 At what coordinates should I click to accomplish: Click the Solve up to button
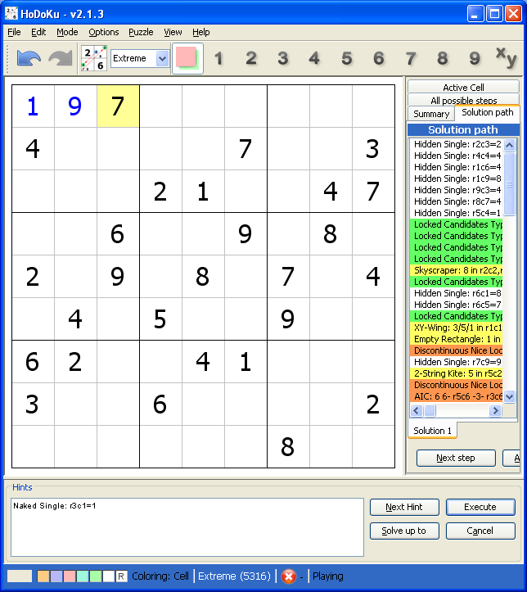[404, 531]
